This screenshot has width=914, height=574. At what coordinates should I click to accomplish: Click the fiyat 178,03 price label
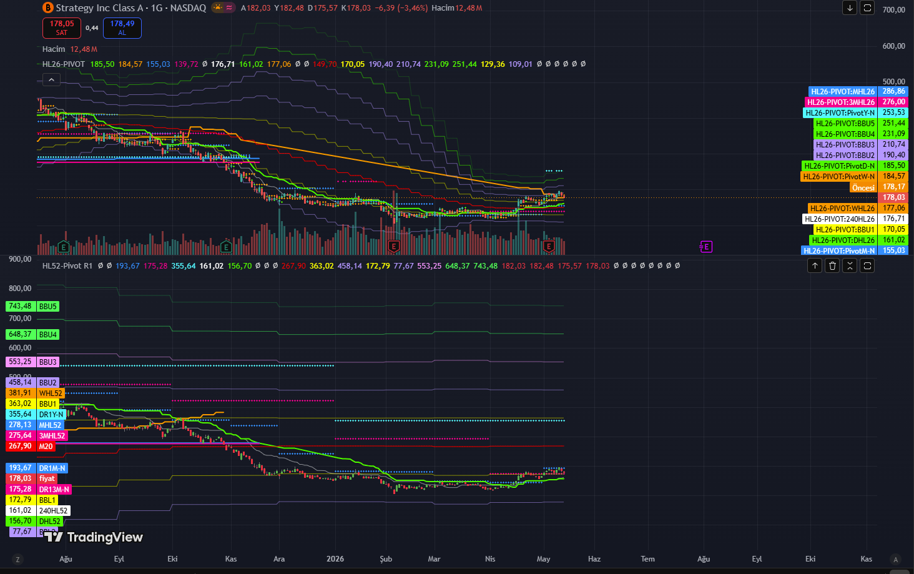click(32, 479)
